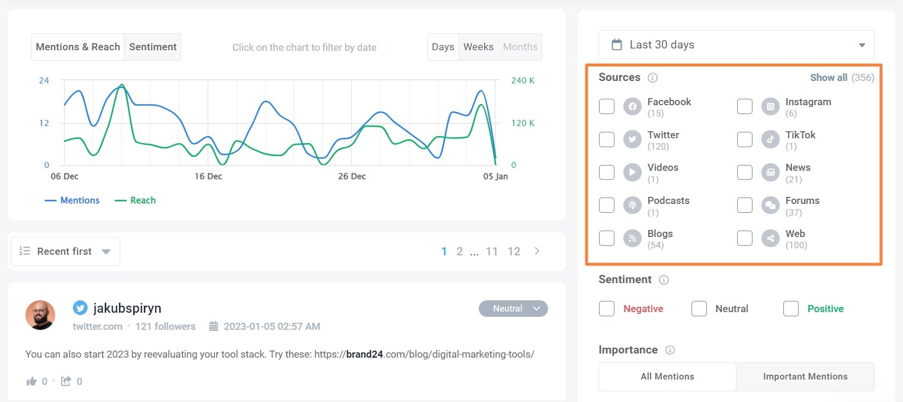Image resolution: width=903 pixels, height=402 pixels.
Task: Click the Podcasts source icon
Action: click(632, 205)
